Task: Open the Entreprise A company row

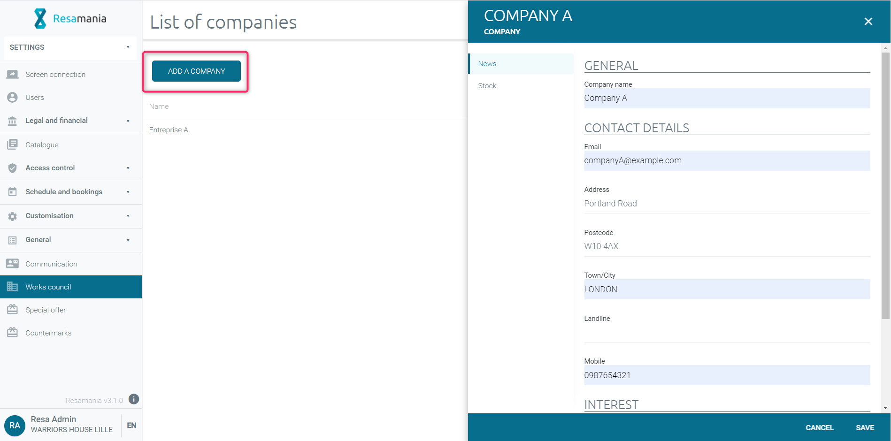Action: [x=169, y=130]
